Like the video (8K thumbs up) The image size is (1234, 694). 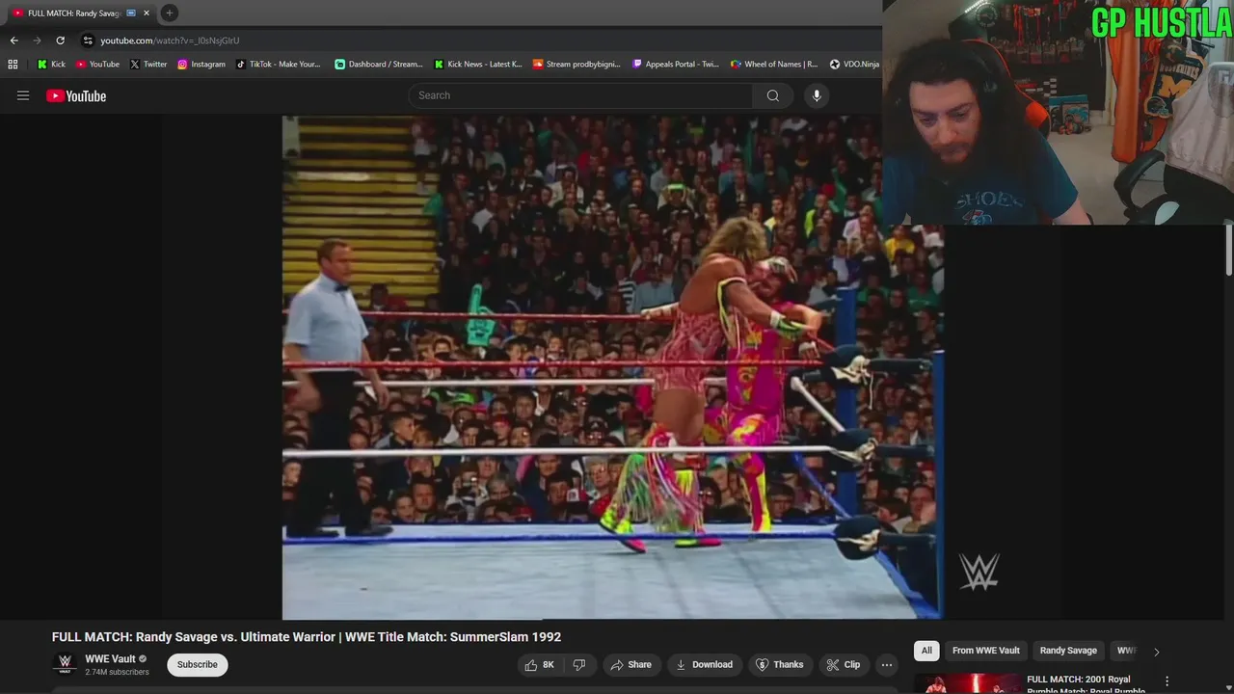[x=539, y=664]
